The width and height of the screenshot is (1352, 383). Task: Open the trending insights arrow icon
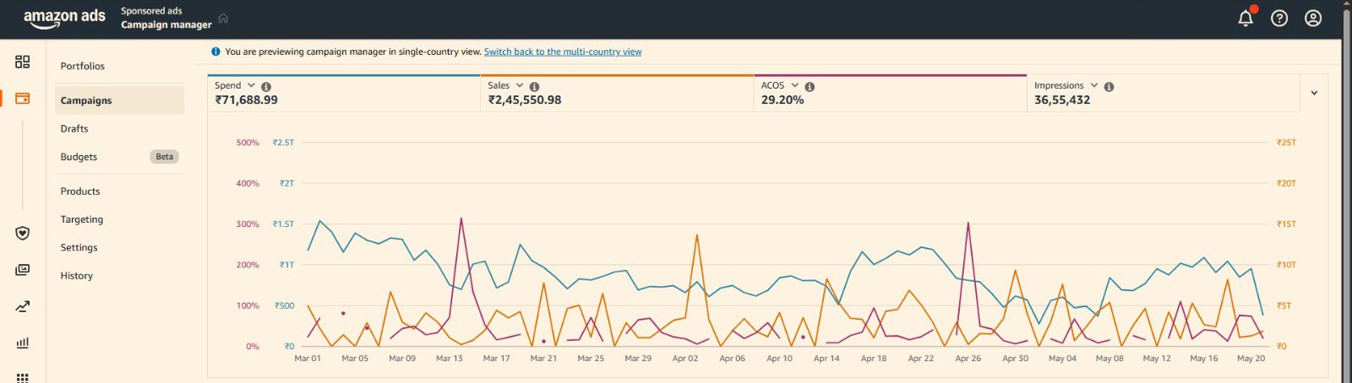point(23,306)
